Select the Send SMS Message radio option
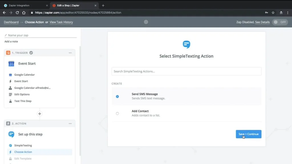292x164 pixels. [117, 97]
